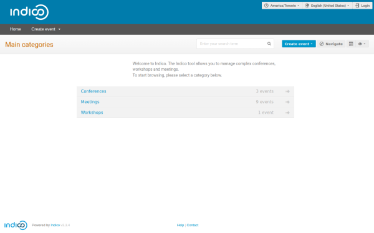Click the arrow icon on the Conferences row
This screenshot has height=233, width=374.
click(x=287, y=91)
